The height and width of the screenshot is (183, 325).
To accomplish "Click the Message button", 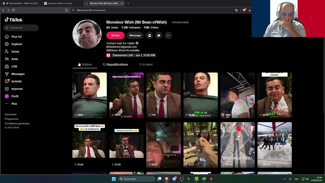I will point(135,35).
